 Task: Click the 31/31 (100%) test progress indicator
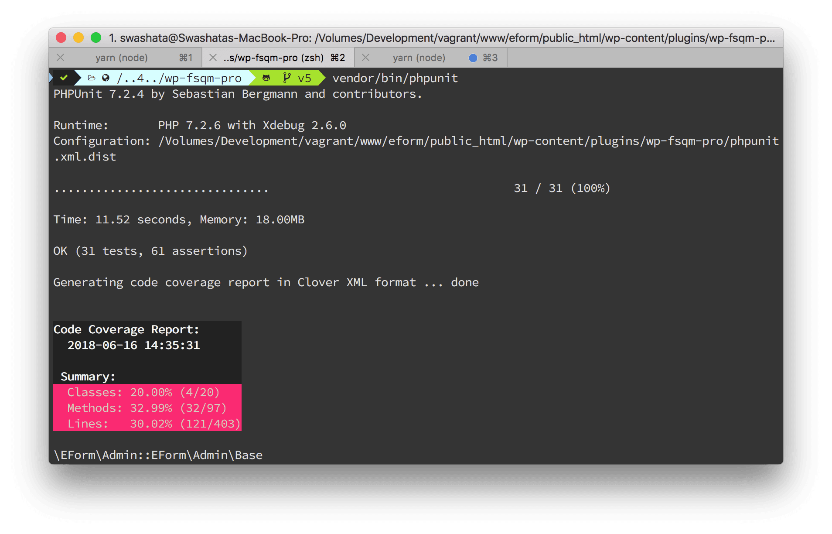pos(562,188)
